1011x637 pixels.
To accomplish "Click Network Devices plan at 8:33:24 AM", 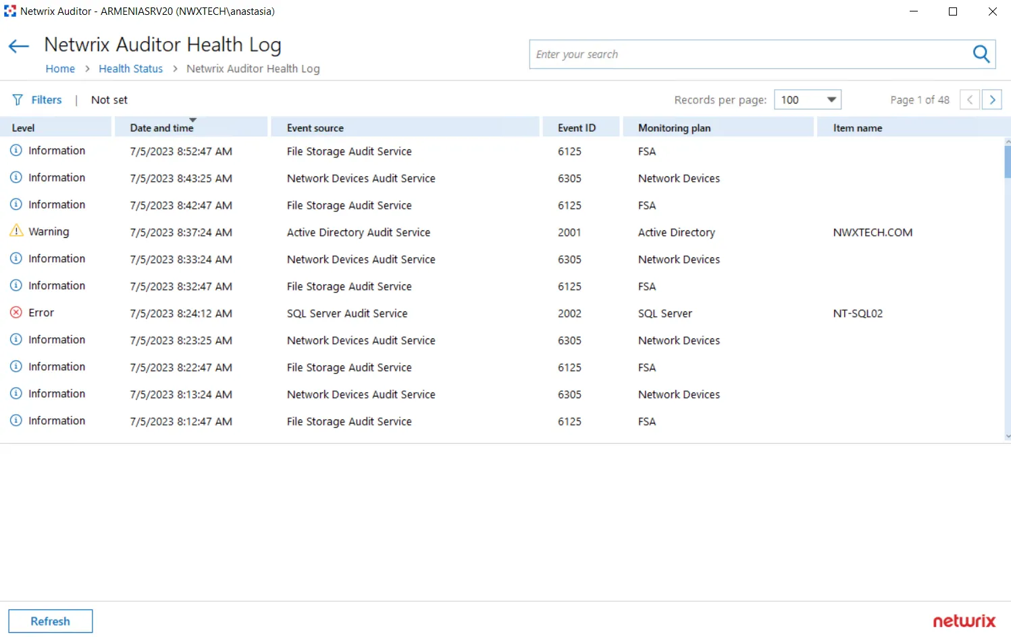I will [x=679, y=259].
